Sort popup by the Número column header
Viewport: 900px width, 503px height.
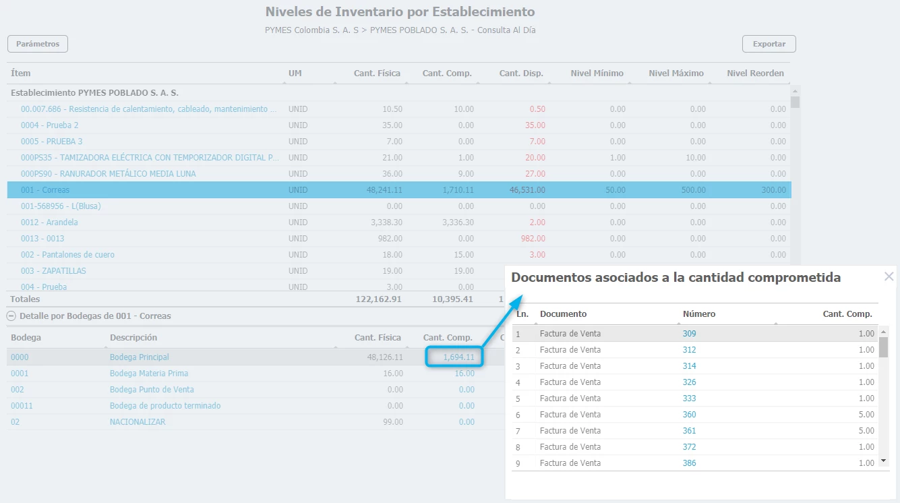[x=698, y=314]
